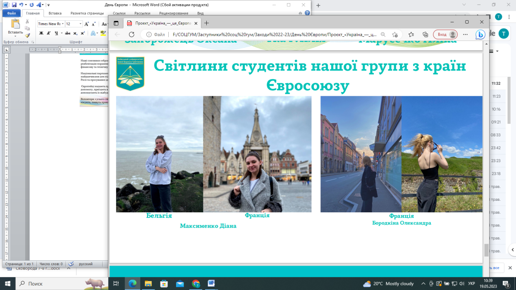Open the Times New Roman font dropdown
This screenshot has height=290, width=516.
pyautogui.click(x=63, y=24)
